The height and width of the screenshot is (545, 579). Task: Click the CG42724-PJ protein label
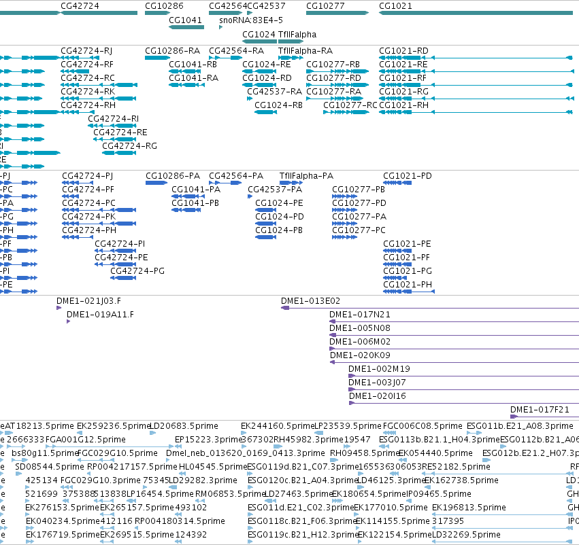88,176
